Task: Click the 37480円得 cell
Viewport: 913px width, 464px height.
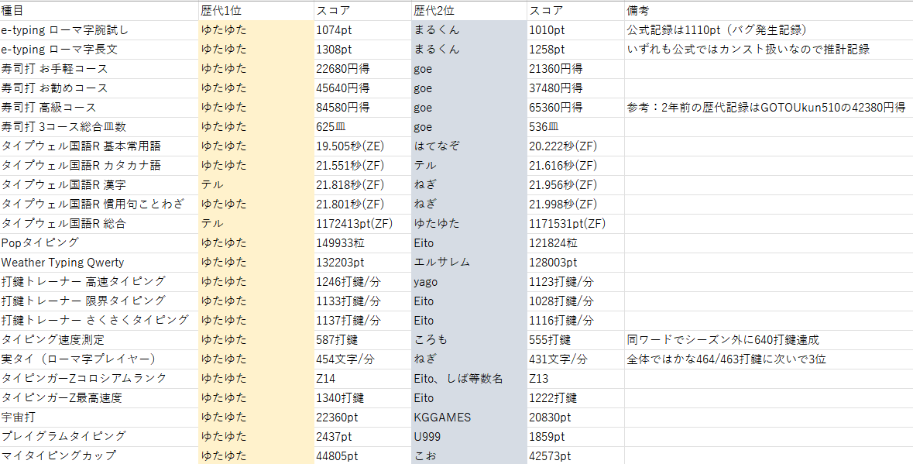Action: tap(575, 88)
